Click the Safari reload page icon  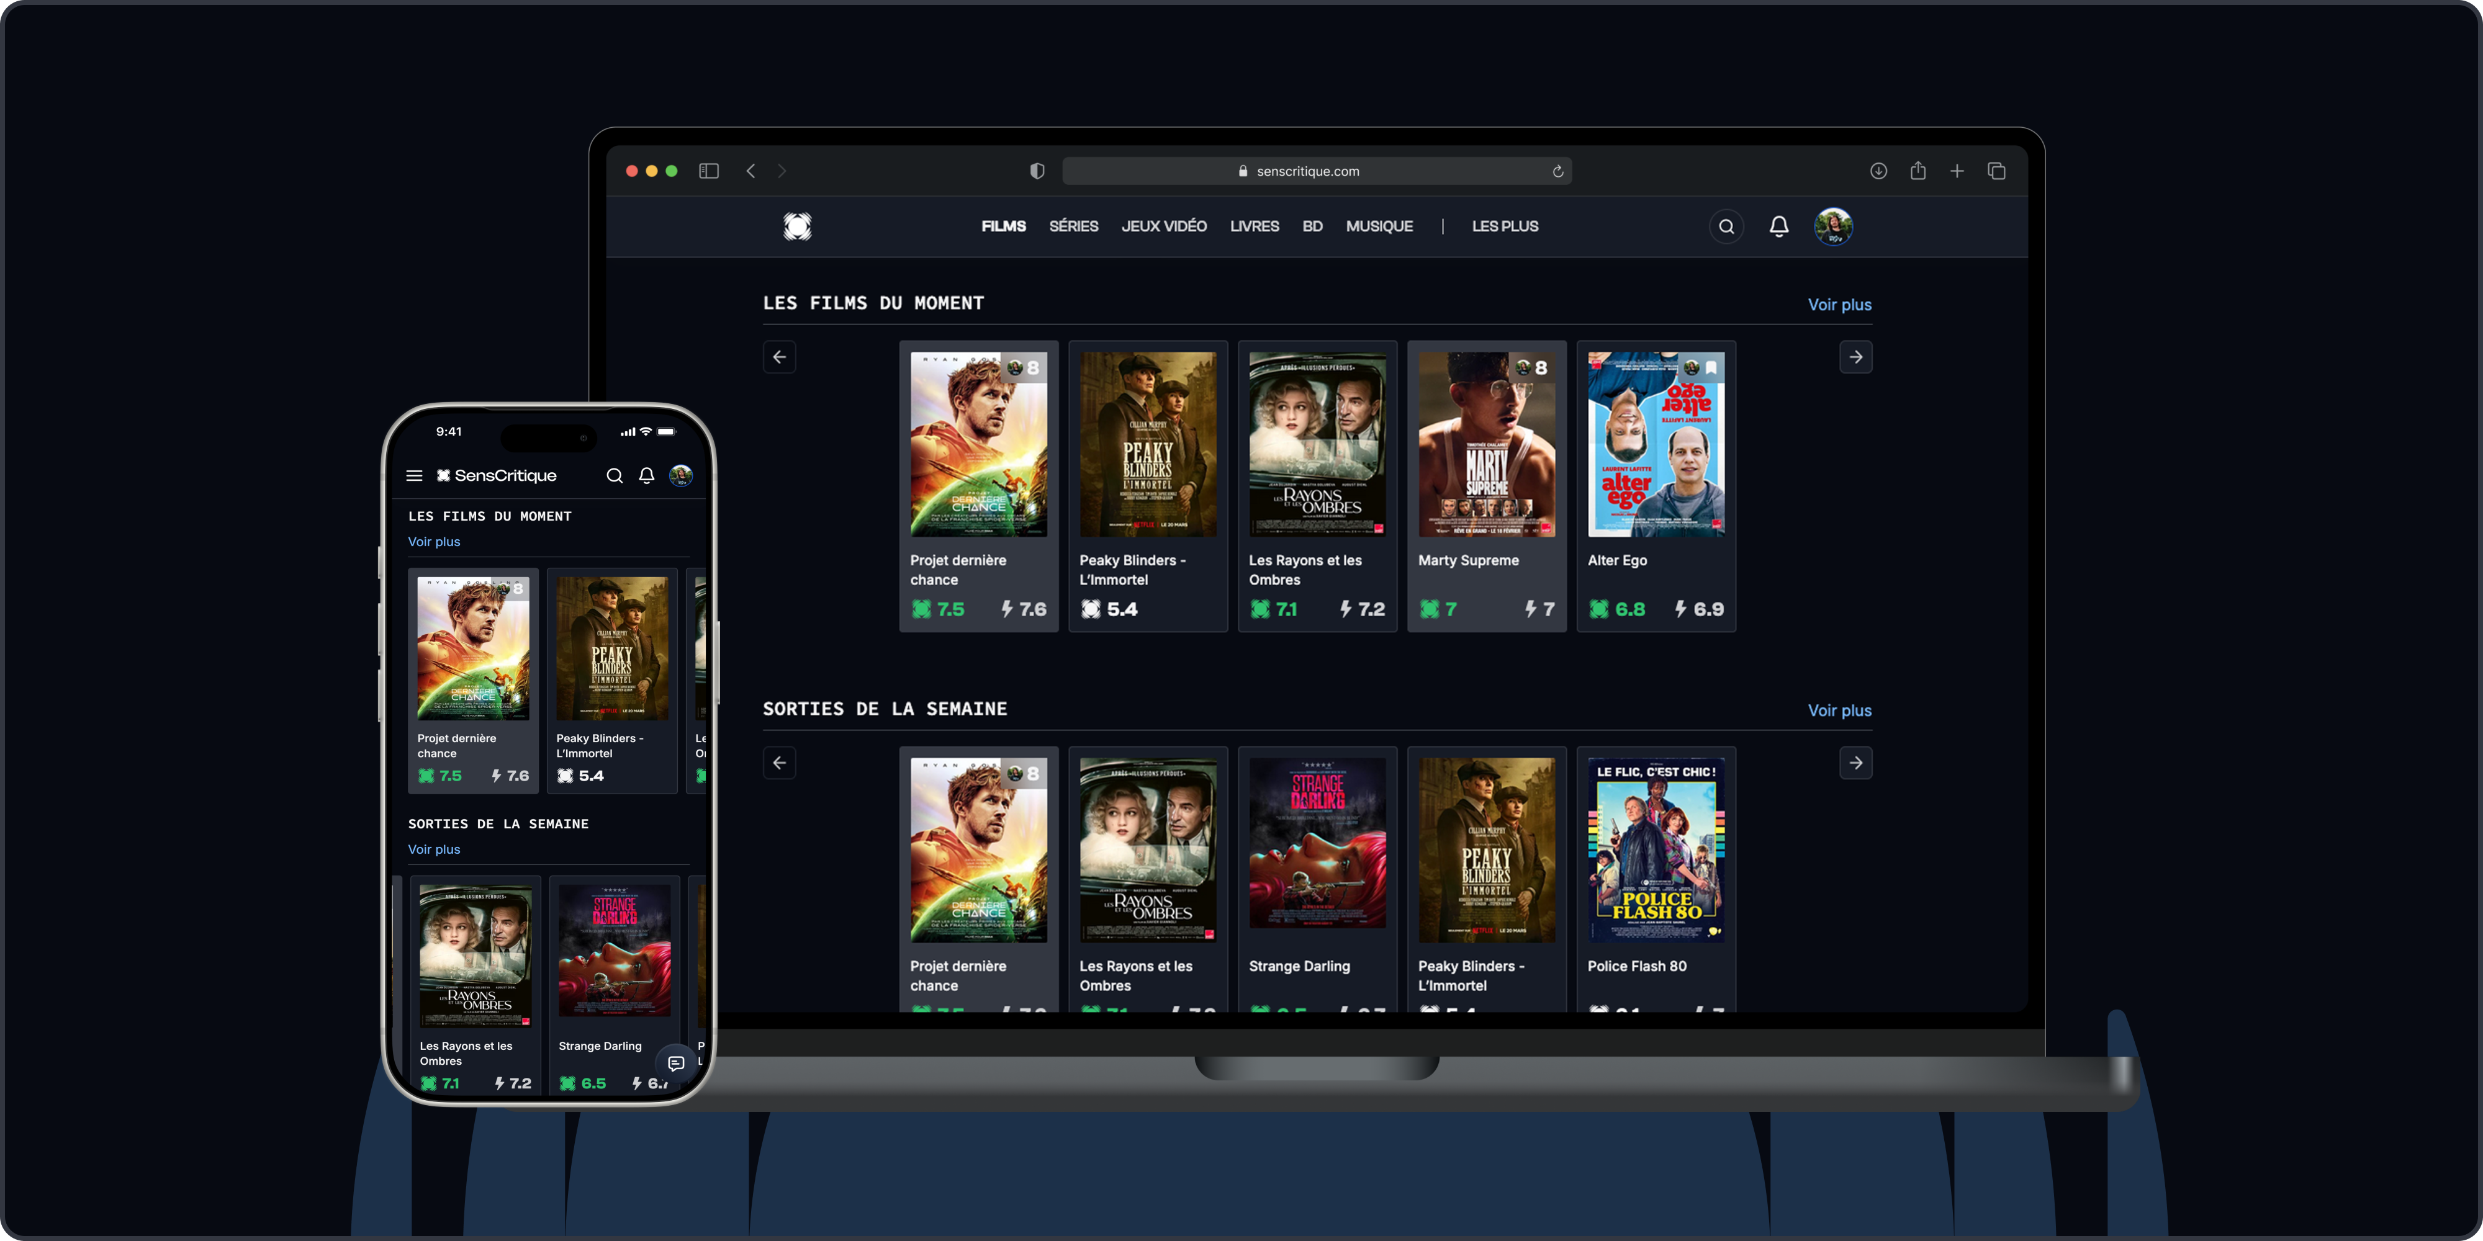coord(1557,171)
